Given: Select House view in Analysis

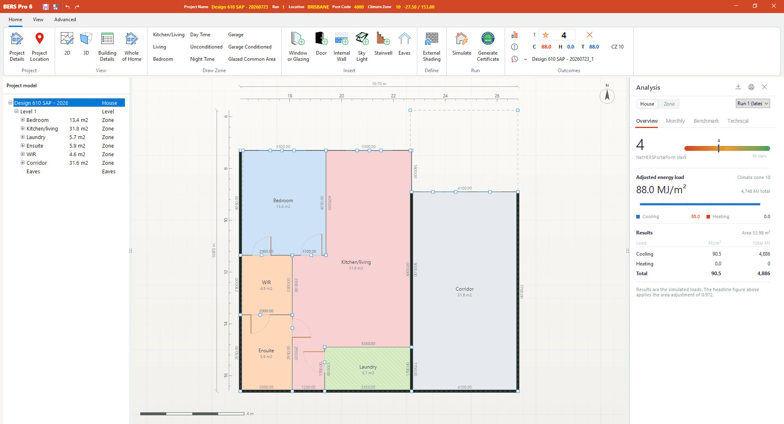Looking at the screenshot, I should point(647,104).
